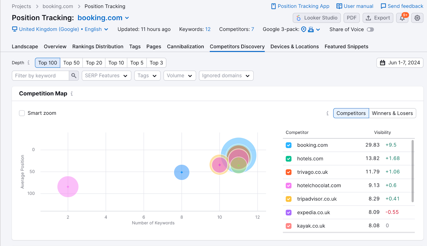Click the search magnifier icon

coord(74,76)
